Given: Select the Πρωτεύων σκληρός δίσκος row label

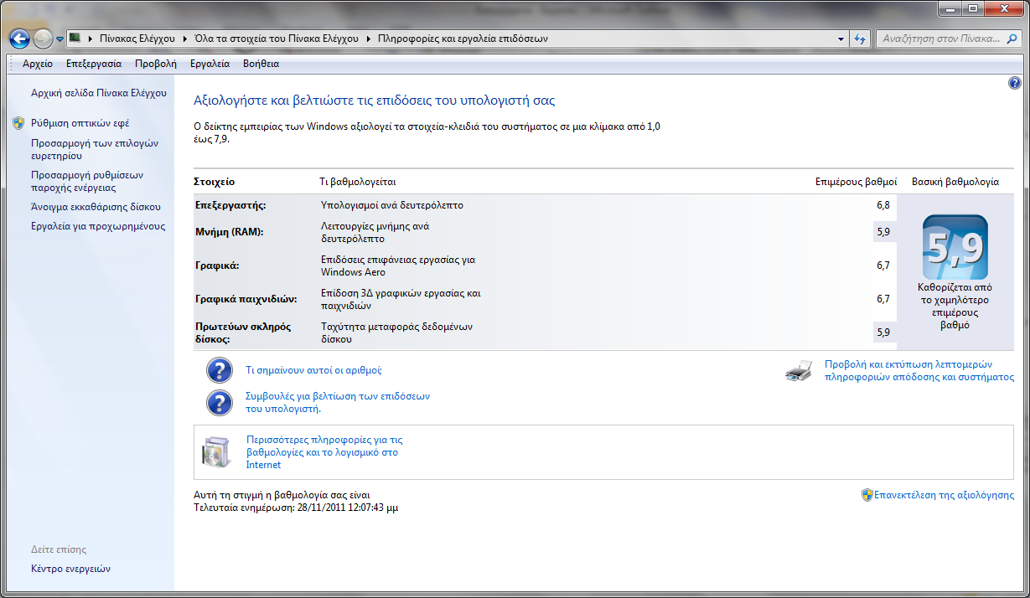Looking at the screenshot, I should (x=243, y=333).
